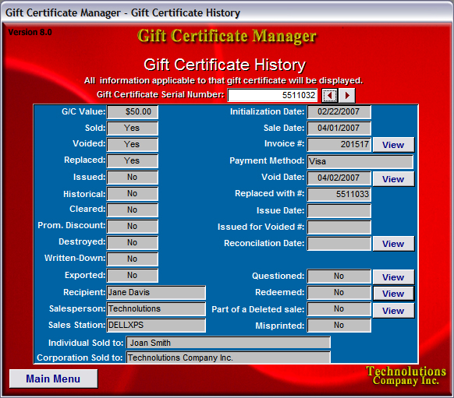This screenshot has height=398, width=454.
Task: View the Questioned details
Action: point(393,277)
